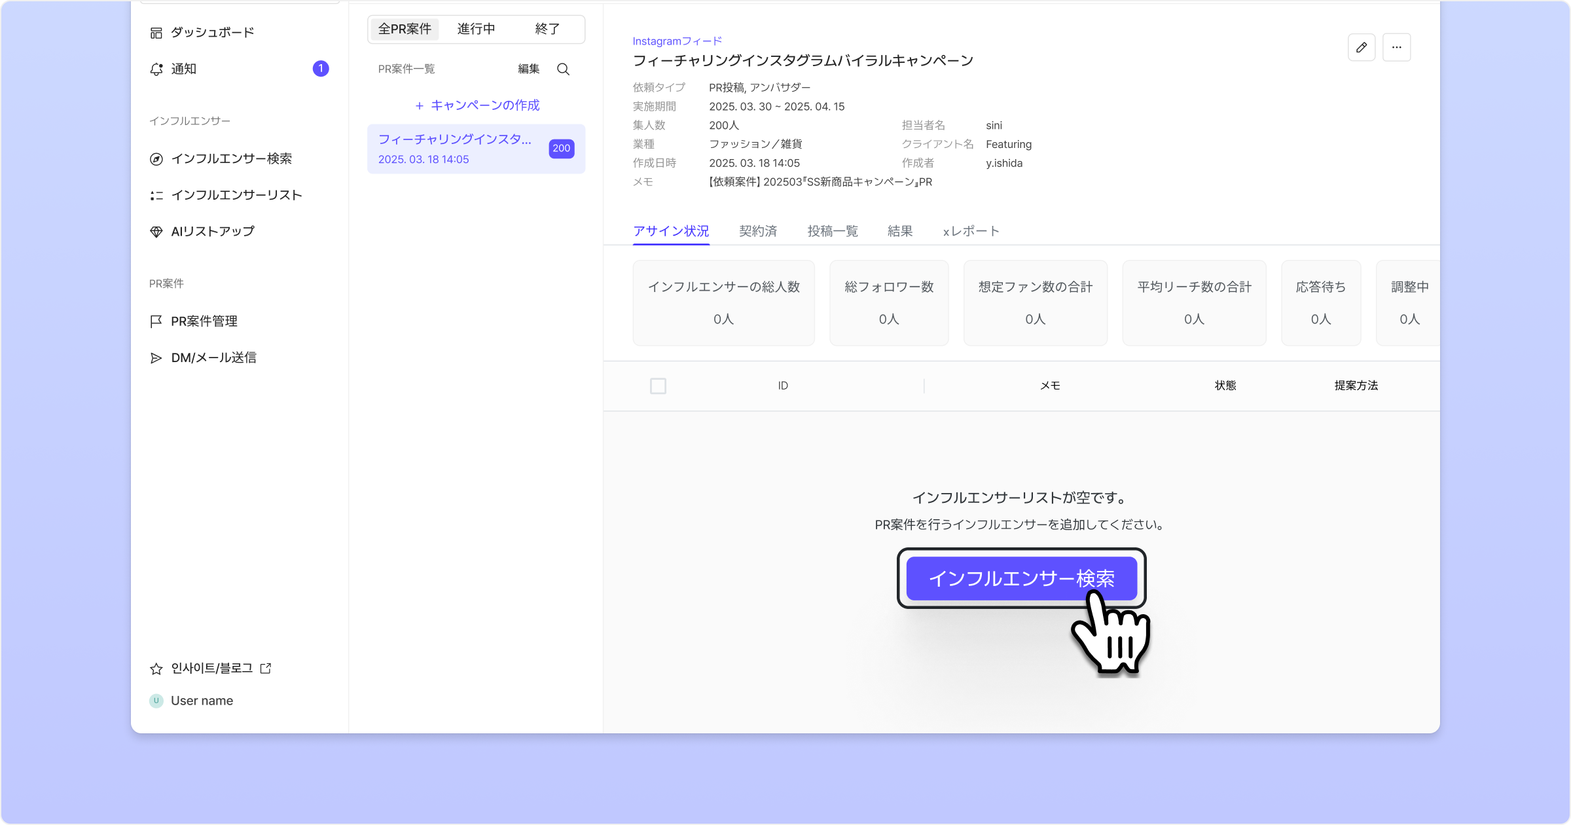Image resolution: width=1571 pixels, height=825 pixels.
Task: Open the 契約済 tab
Action: click(758, 231)
